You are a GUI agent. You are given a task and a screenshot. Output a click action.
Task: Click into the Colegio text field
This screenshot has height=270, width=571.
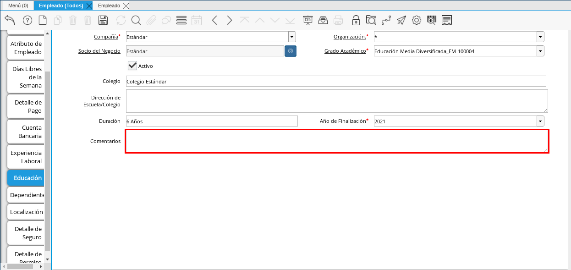tap(336, 81)
